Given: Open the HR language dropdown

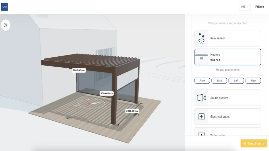Looking at the screenshot, I should coord(245,7).
